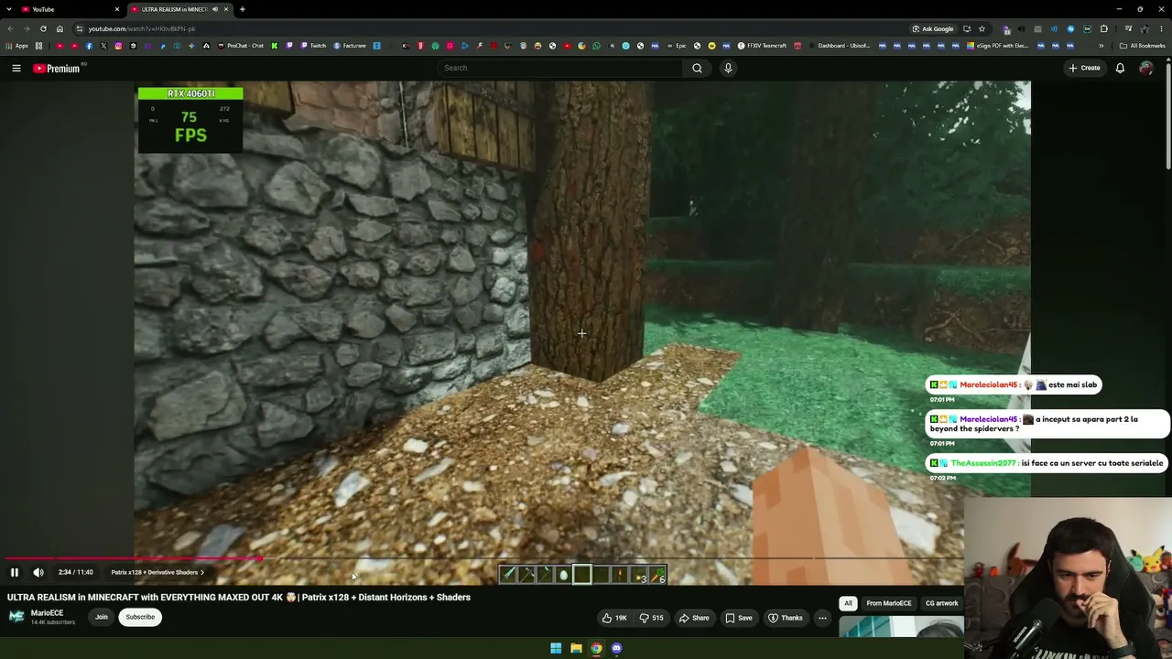Open All Bookmarks folder
This screenshot has height=659, width=1172.
click(x=1142, y=46)
